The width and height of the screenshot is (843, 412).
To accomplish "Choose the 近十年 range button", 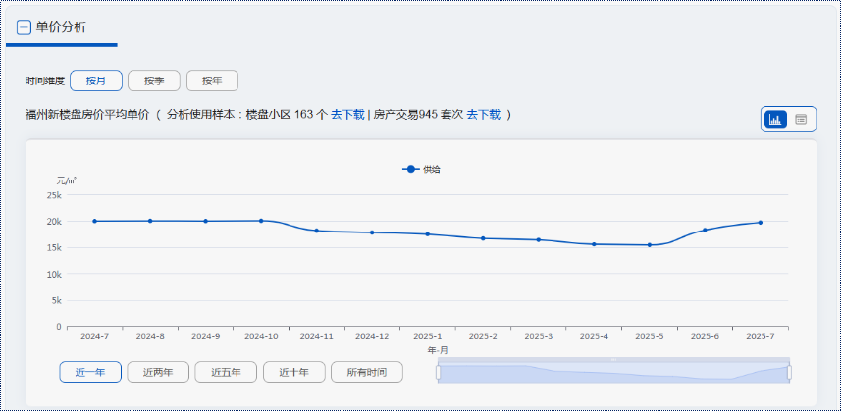I will click(293, 372).
